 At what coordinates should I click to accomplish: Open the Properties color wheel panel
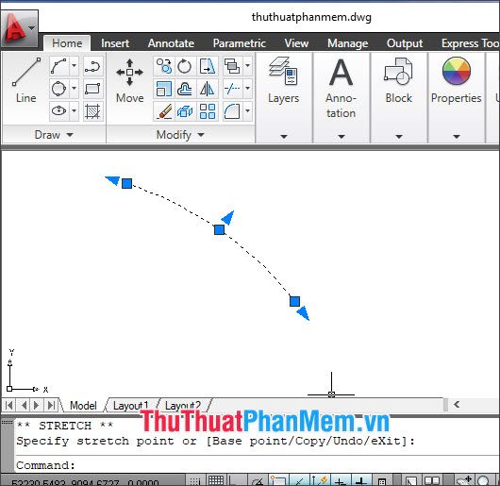click(x=457, y=80)
